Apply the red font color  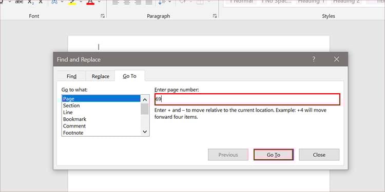pos(90,2)
